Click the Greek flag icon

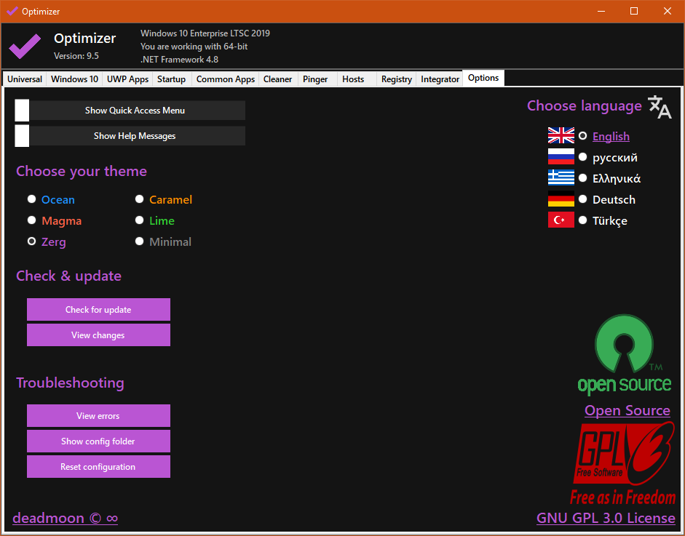[561, 178]
